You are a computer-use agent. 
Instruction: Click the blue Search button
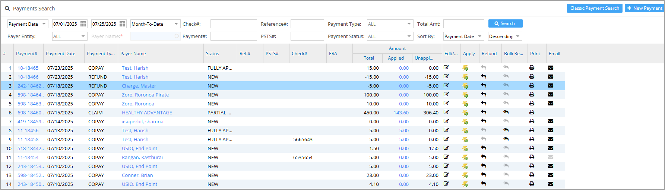point(505,23)
